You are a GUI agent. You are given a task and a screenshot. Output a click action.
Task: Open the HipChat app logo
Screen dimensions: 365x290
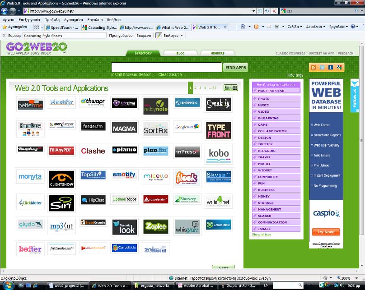(x=93, y=200)
